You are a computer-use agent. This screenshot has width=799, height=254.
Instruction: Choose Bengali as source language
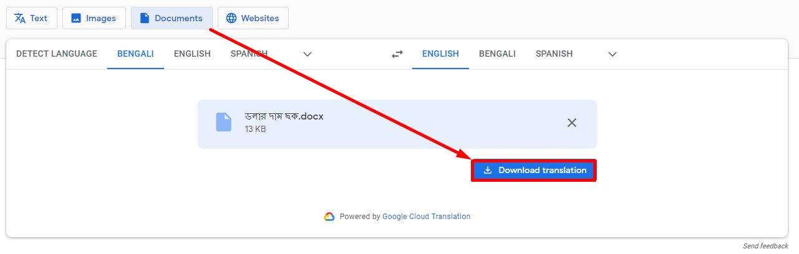pos(135,54)
